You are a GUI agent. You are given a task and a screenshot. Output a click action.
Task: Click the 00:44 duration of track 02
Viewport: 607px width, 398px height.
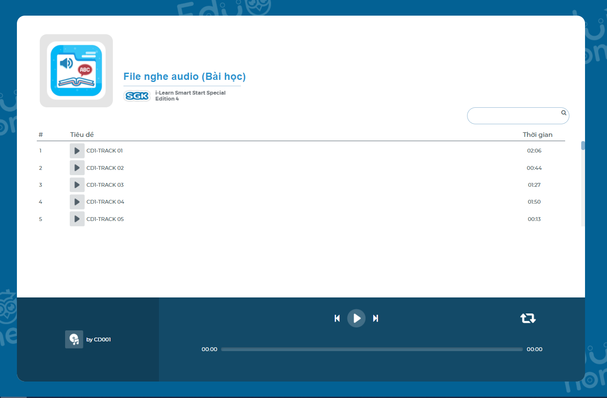tap(534, 168)
